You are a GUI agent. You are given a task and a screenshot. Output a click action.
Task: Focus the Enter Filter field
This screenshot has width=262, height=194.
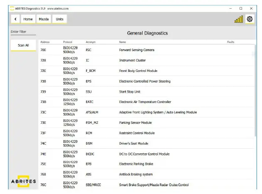pos(23,32)
